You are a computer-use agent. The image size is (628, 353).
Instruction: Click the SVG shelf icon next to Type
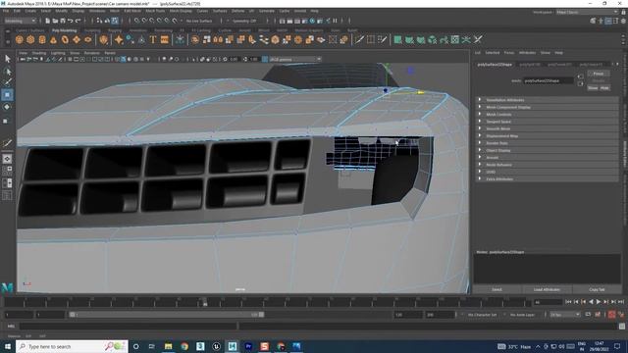click(x=164, y=39)
